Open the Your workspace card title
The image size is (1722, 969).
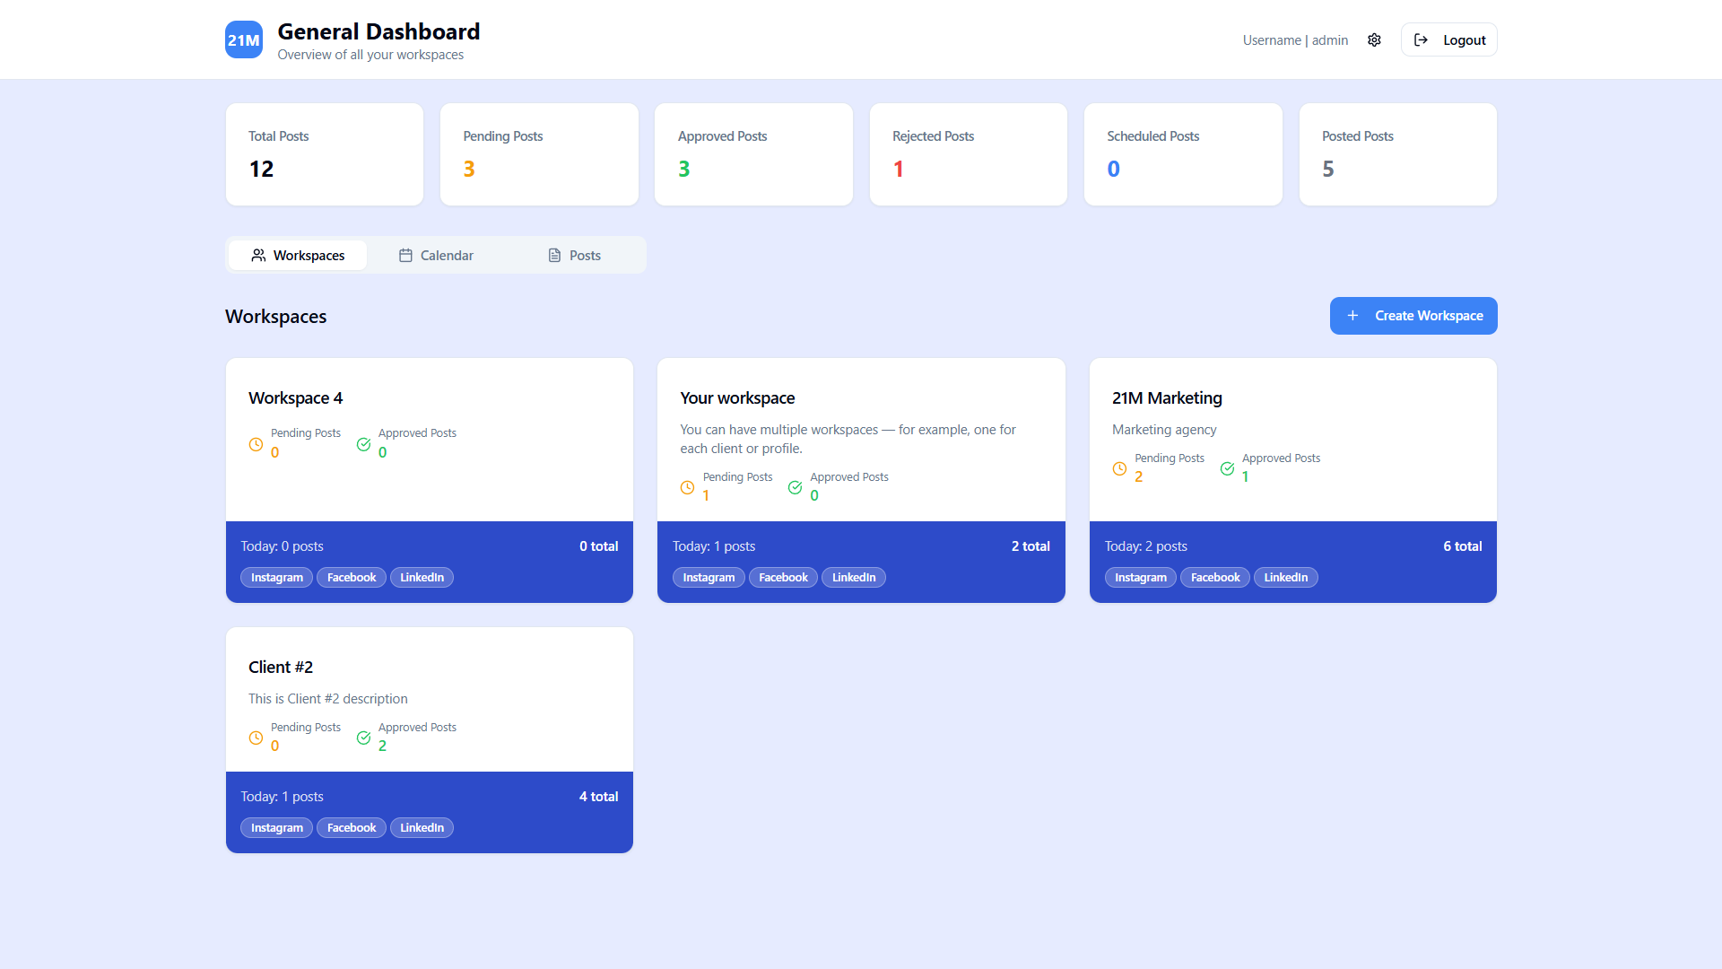737,397
